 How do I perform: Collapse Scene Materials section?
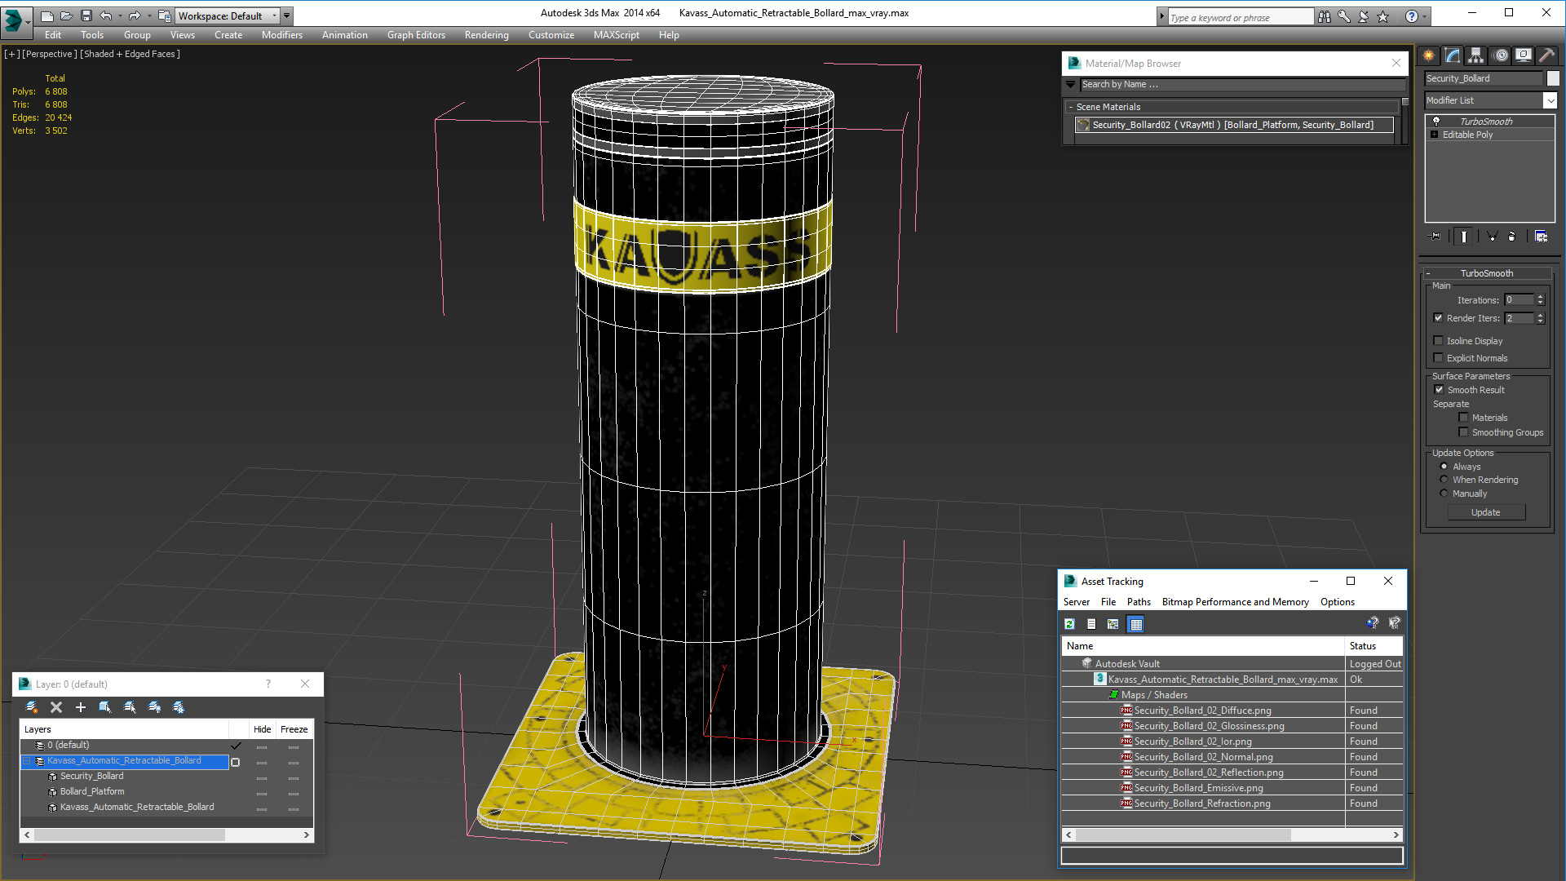[1070, 107]
